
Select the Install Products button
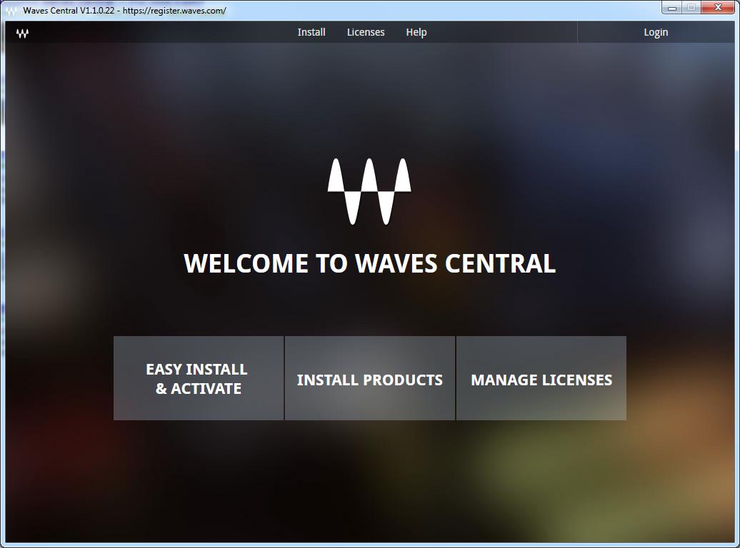coord(370,378)
